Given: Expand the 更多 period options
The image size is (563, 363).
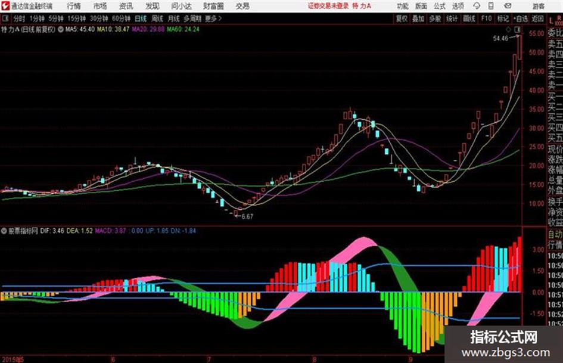Looking at the screenshot, I should (213, 18).
